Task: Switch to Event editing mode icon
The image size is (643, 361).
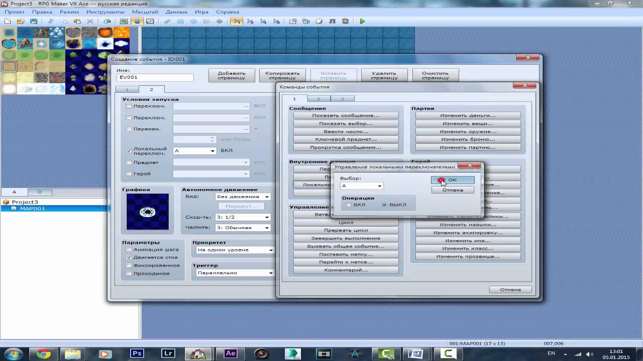Action: (x=137, y=21)
